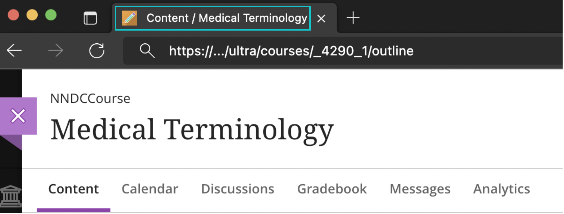
Task: Toggle the browser sidebar panel icon
Action: (90, 18)
